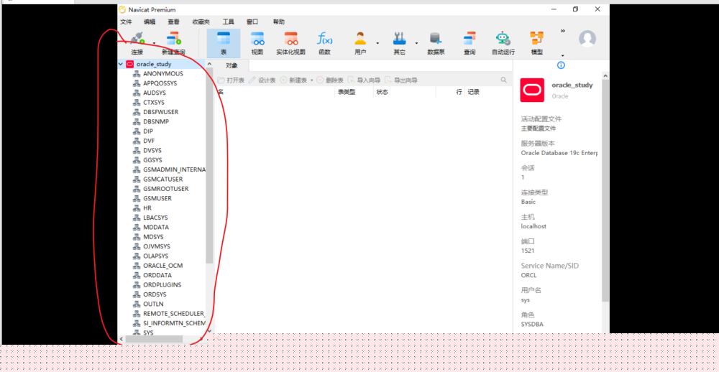Click the user avatar profile icon

coord(587,39)
